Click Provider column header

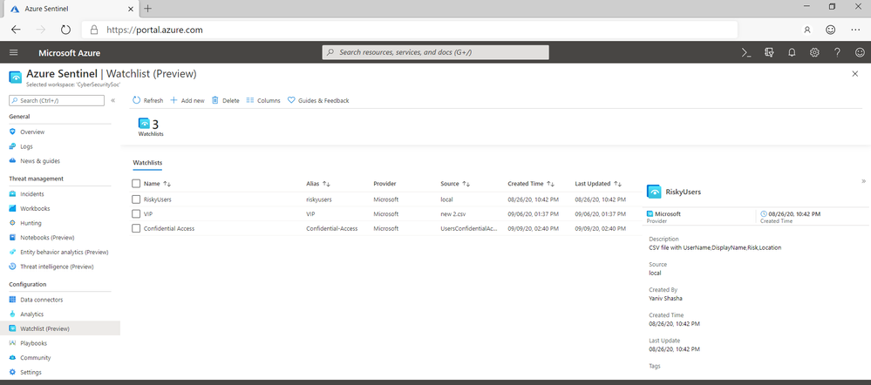click(x=384, y=184)
